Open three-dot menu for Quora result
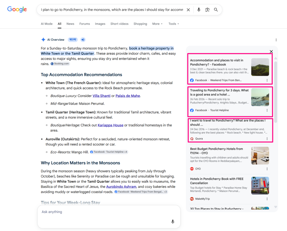 (267, 139)
